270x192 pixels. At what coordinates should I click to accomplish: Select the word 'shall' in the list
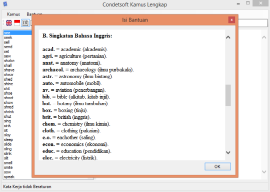(x=7, y=65)
